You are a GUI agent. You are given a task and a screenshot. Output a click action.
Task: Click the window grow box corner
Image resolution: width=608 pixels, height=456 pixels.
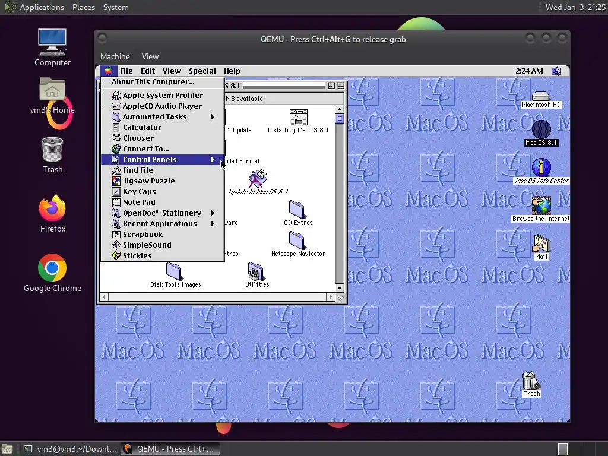tap(340, 297)
